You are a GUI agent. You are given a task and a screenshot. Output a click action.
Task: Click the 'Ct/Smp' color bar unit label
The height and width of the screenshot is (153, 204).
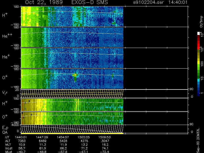pyautogui.click(x=201, y=22)
